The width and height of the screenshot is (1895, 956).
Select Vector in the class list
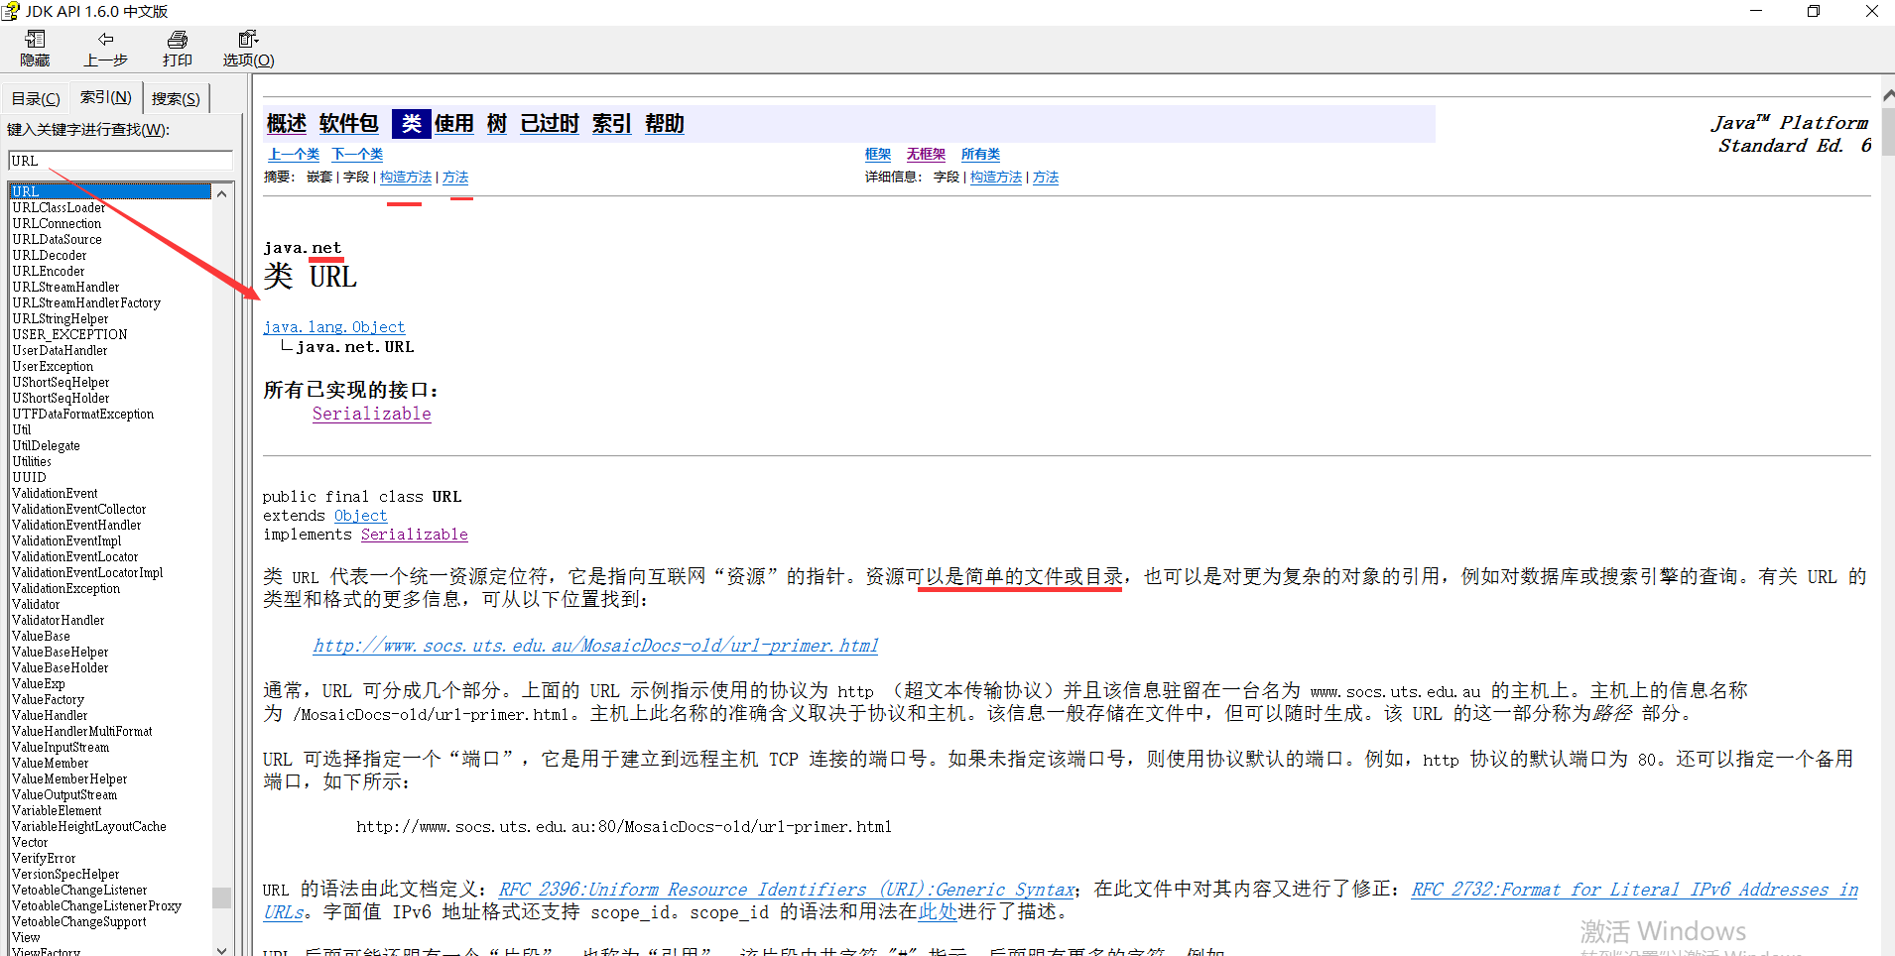(30, 842)
